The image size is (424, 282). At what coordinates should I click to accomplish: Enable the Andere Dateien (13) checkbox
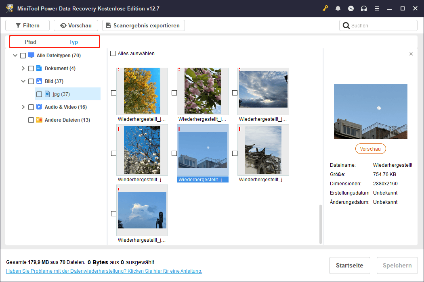pos(31,120)
